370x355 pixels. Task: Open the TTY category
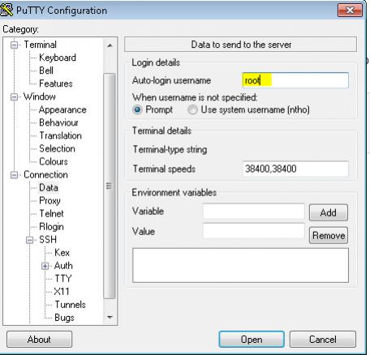point(63,279)
